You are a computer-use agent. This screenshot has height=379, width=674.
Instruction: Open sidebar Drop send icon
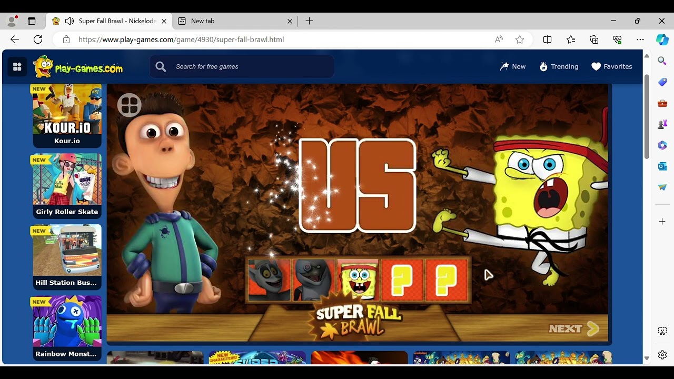pos(662,187)
